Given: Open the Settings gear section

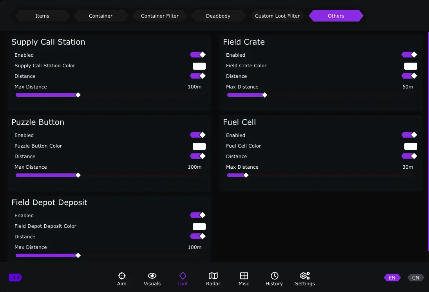Looking at the screenshot, I should click(305, 279).
